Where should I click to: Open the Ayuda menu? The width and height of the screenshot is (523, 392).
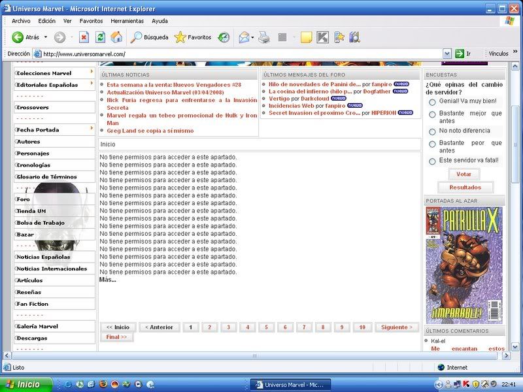tap(160, 21)
